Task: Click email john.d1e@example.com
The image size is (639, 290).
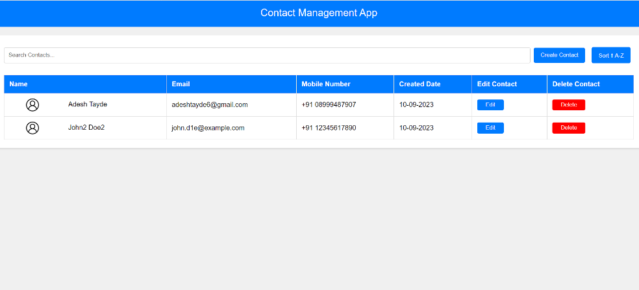Action: pyautogui.click(x=208, y=128)
